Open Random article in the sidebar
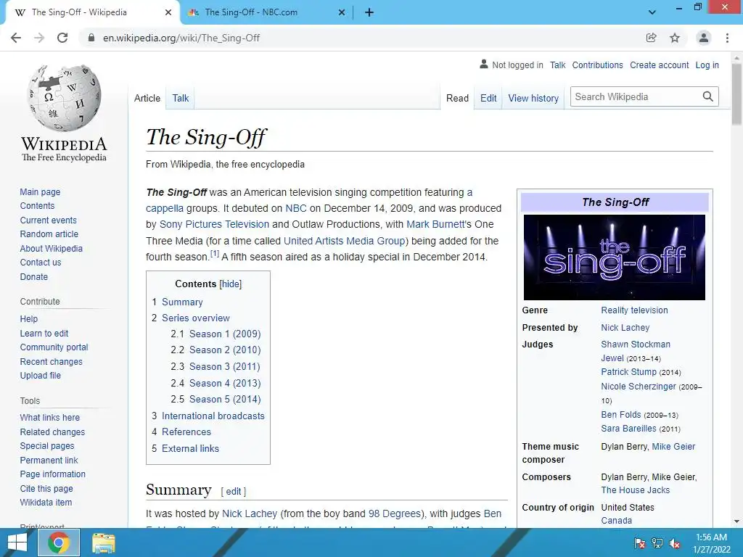This screenshot has width=743, height=557. 49,234
